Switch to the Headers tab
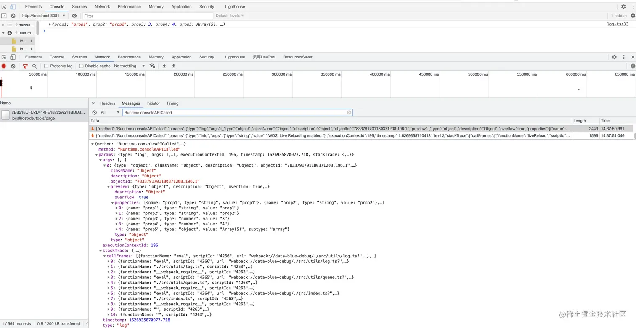Image resolution: width=636 pixels, height=328 pixels. (x=108, y=103)
